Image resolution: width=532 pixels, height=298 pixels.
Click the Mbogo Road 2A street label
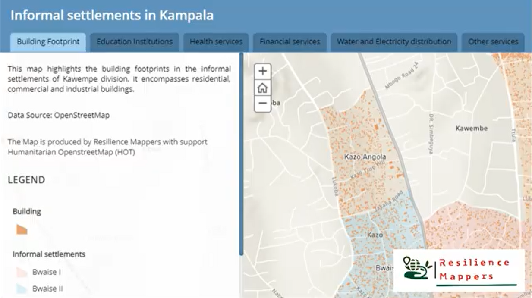402,75
